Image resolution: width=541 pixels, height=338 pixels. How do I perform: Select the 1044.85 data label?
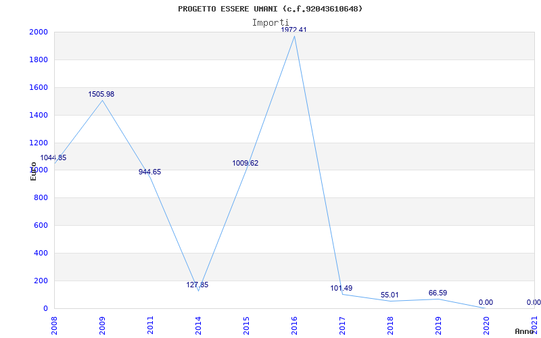pyautogui.click(x=53, y=158)
